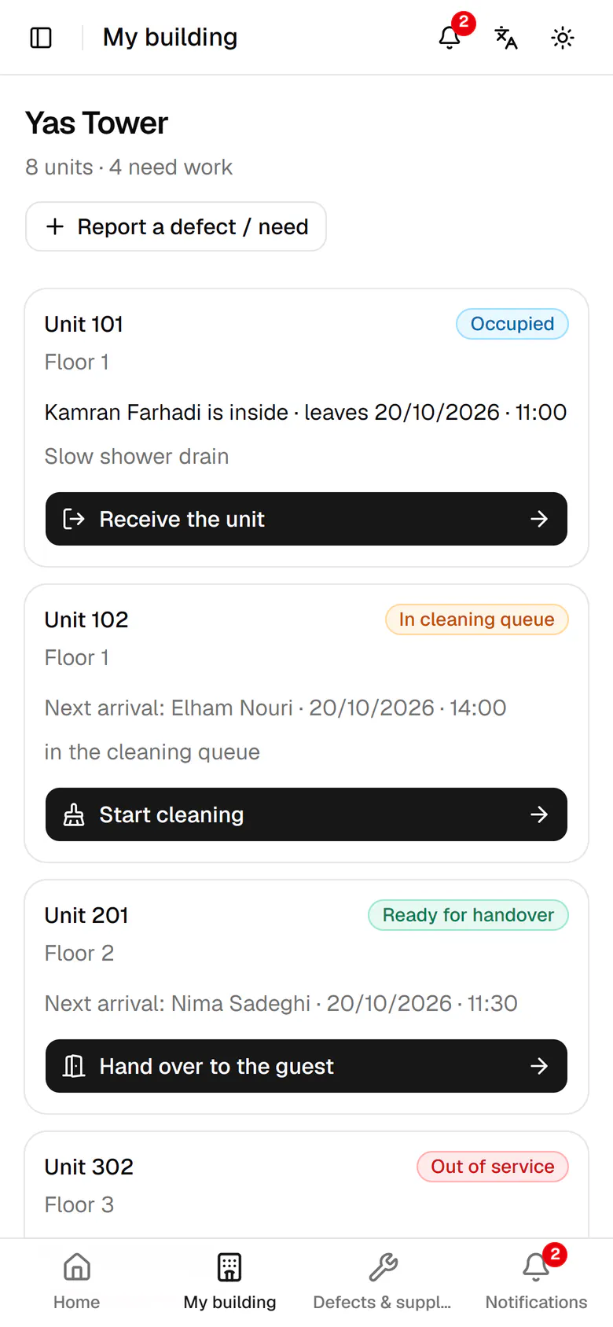Click the Ready for handover badge

pyautogui.click(x=468, y=915)
